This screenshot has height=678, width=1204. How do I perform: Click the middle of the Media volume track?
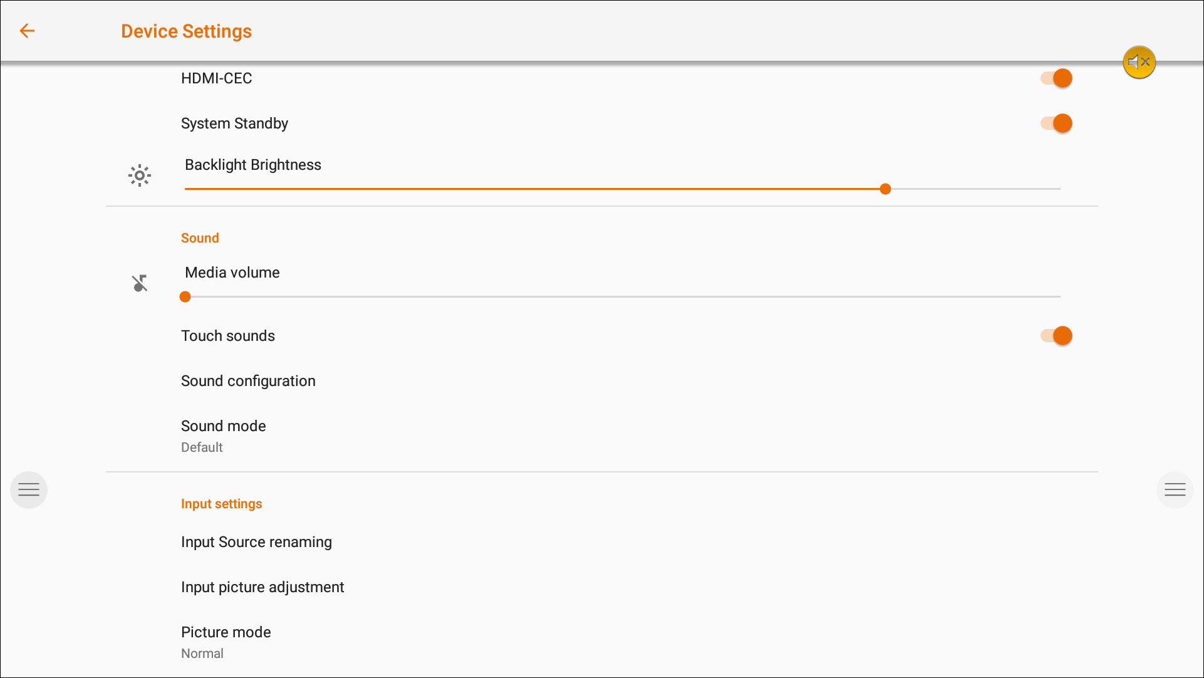tap(622, 296)
